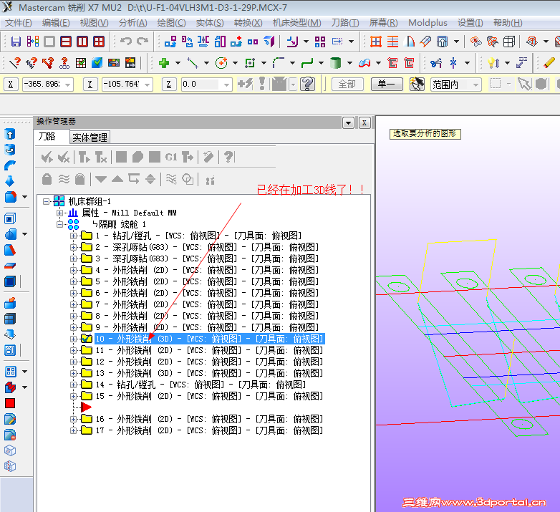Open the Z coordinate value dropdown
The height and width of the screenshot is (512, 560).
tap(226, 85)
